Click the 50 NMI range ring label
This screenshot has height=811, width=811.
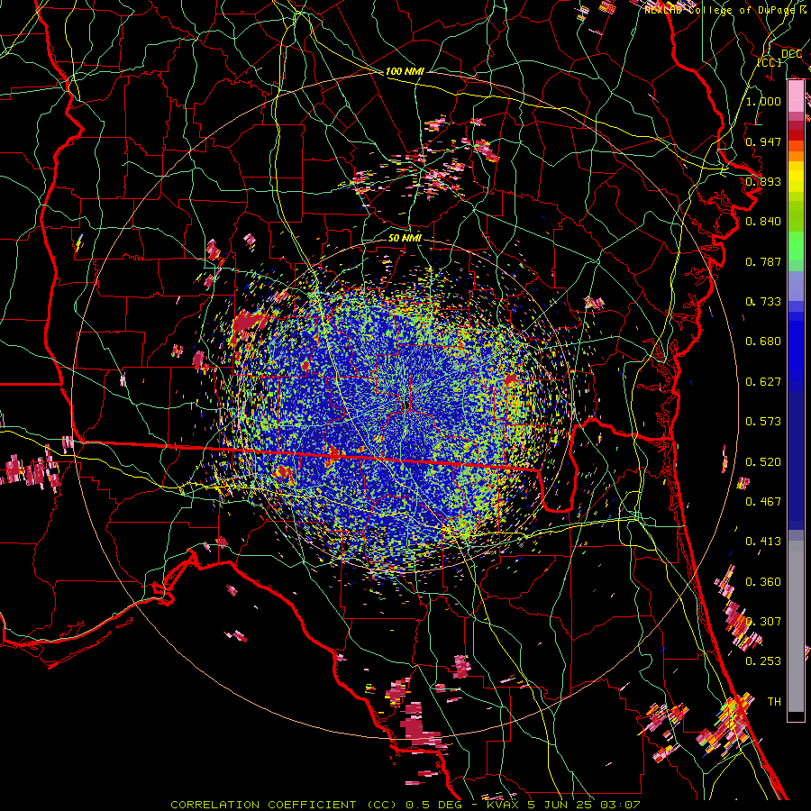(405, 238)
